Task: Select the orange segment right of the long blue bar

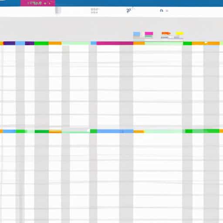Action: [139, 132]
